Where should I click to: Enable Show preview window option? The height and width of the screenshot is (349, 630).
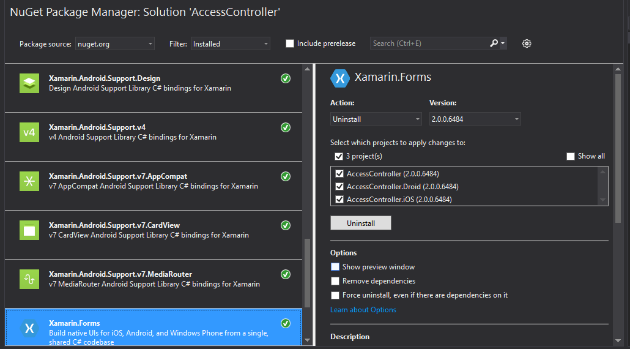coord(335,267)
